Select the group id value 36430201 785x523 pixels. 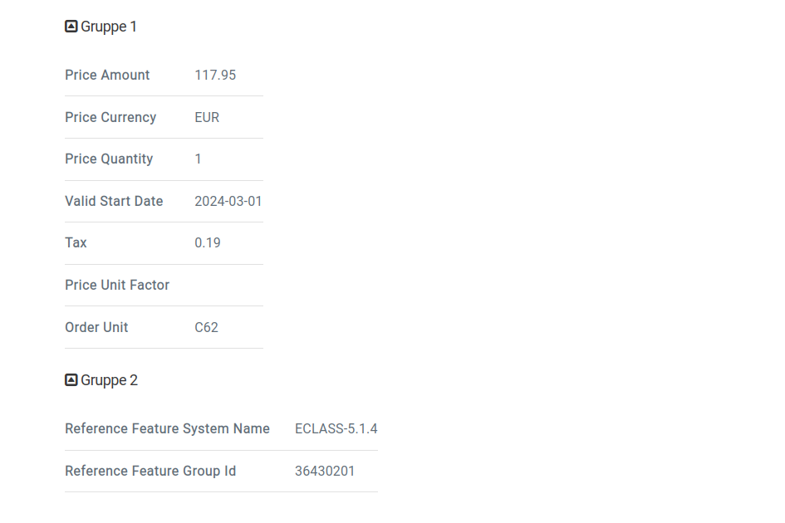click(x=325, y=471)
